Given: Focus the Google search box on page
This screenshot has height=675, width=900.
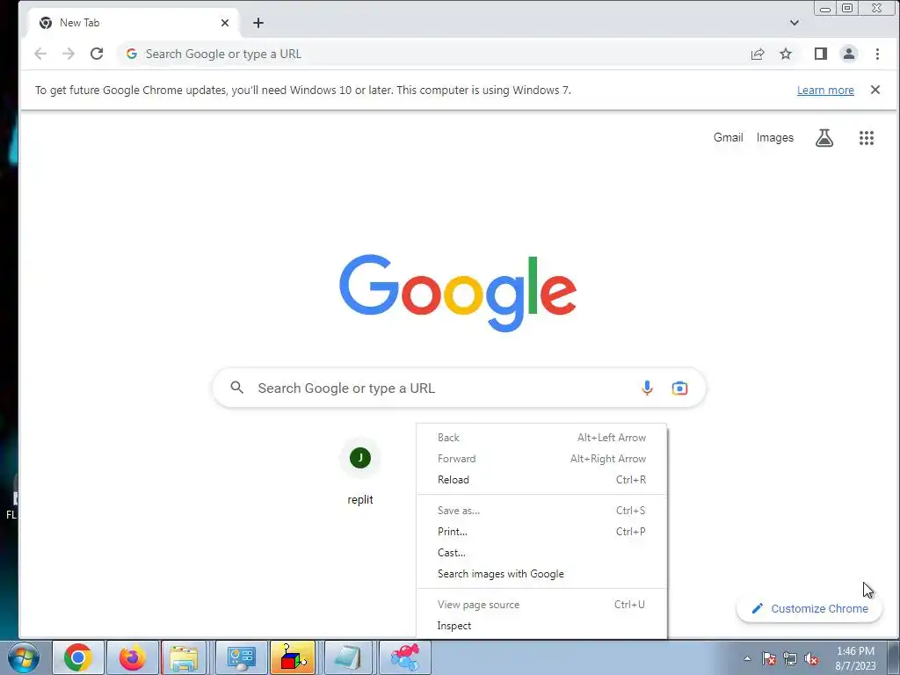Looking at the screenshot, I should click(x=459, y=388).
